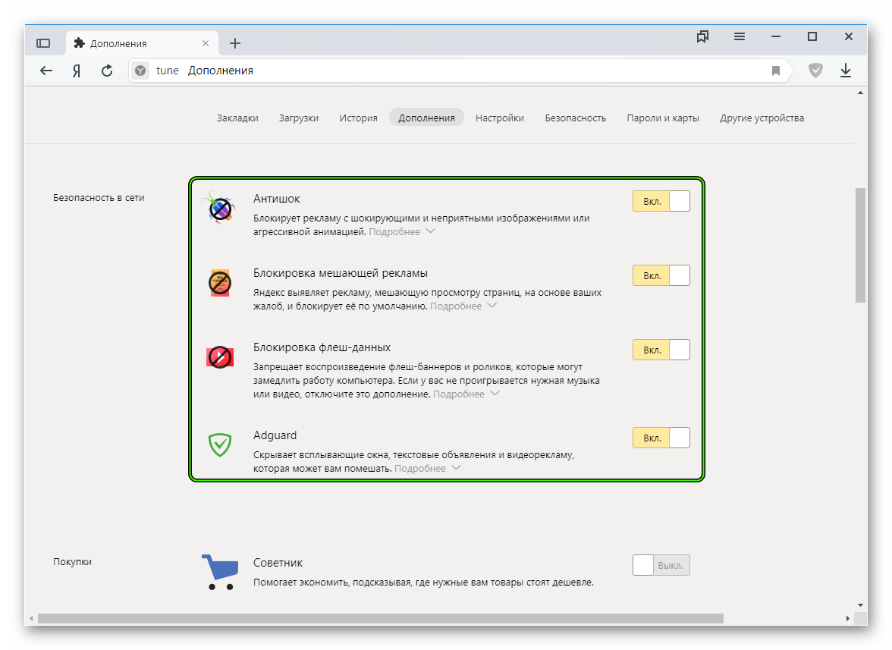The width and height of the screenshot is (892, 650).
Task: Click the back arrow navigation button
Action: coord(46,71)
